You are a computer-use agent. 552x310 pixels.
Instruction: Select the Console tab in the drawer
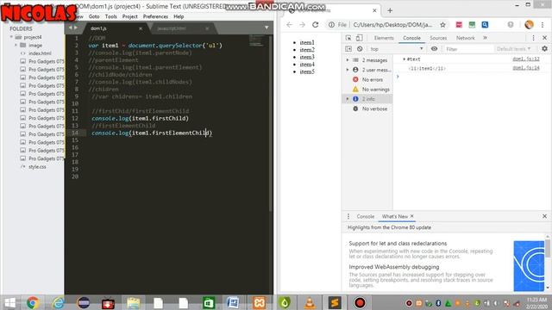(x=365, y=216)
